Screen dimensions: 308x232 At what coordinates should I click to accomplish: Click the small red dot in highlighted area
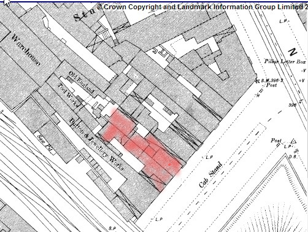point(169,164)
